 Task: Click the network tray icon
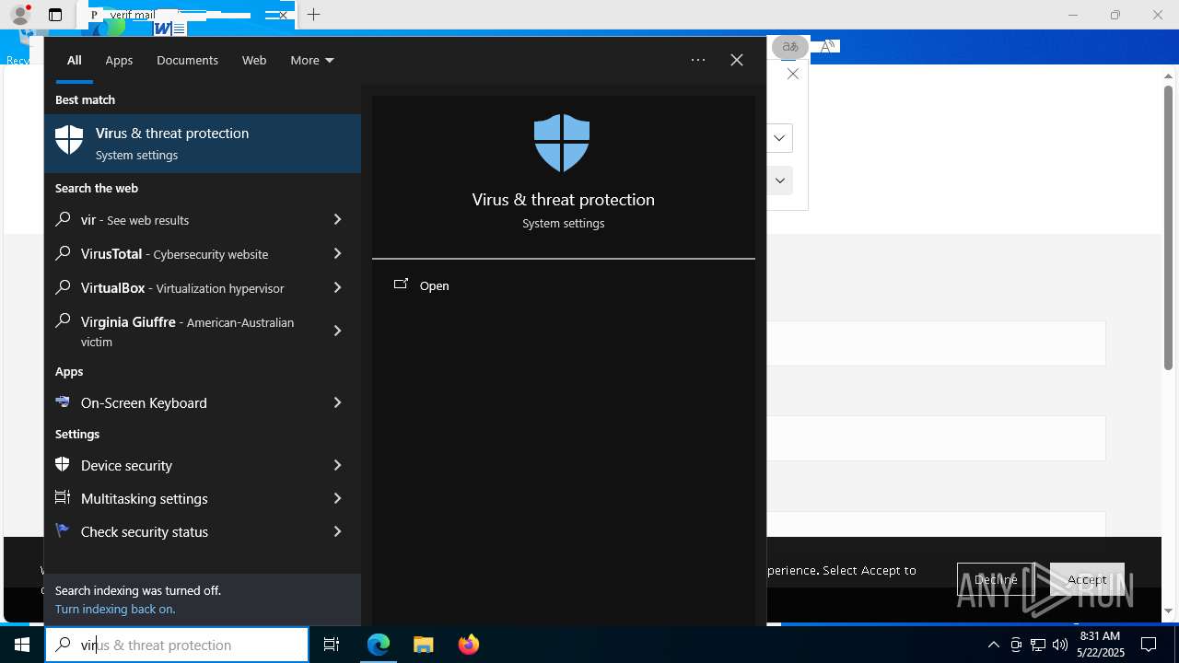(1037, 645)
